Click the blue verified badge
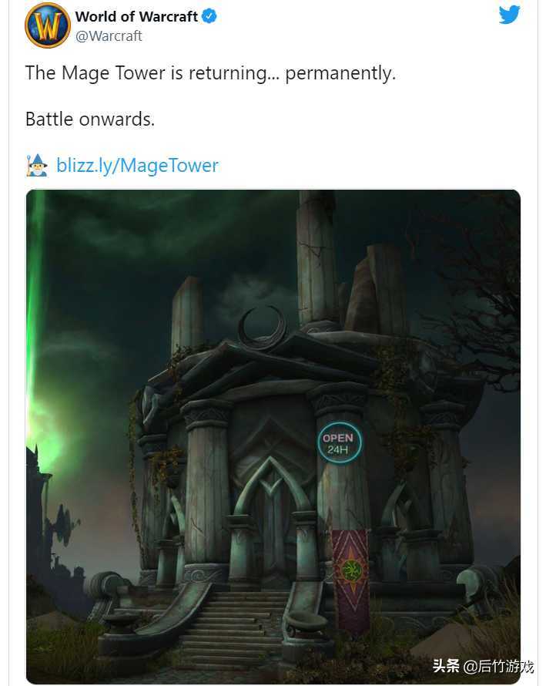This screenshot has height=686, width=546. point(209,17)
